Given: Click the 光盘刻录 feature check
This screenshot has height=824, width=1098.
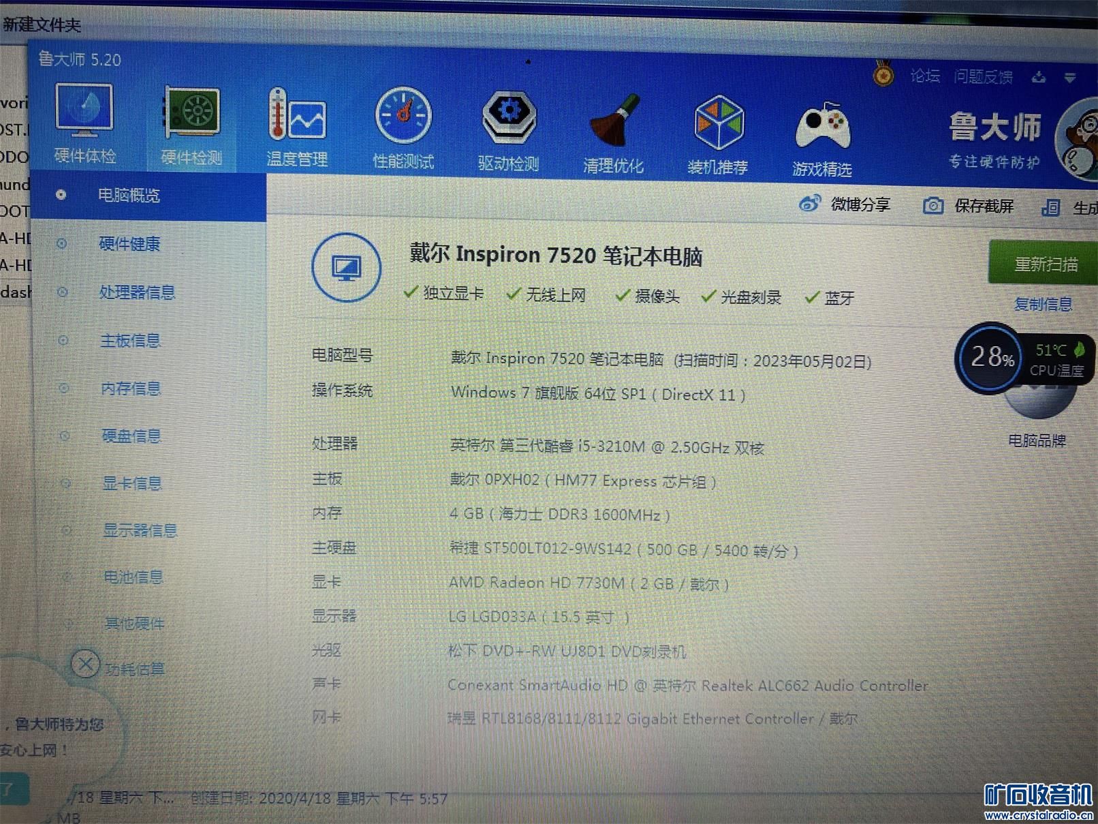Looking at the screenshot, I should [741, 296].
